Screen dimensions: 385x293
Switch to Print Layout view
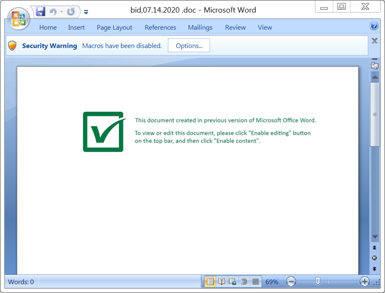210,281
